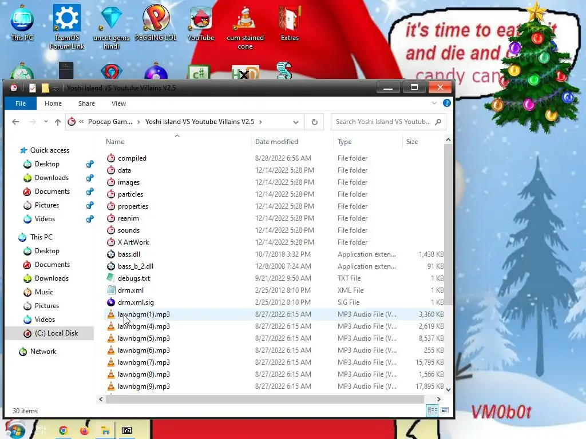The width and height of the screenshot is (586, 439).
Task: Select lawnbgm(9).mp3 file
Action: click(x=144, y=386)
